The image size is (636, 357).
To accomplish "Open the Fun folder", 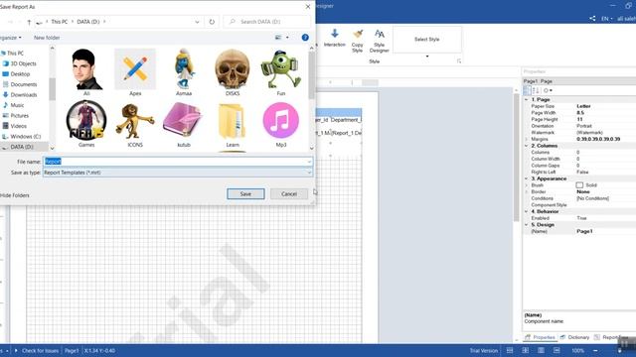I will click(x=281, y=72).
